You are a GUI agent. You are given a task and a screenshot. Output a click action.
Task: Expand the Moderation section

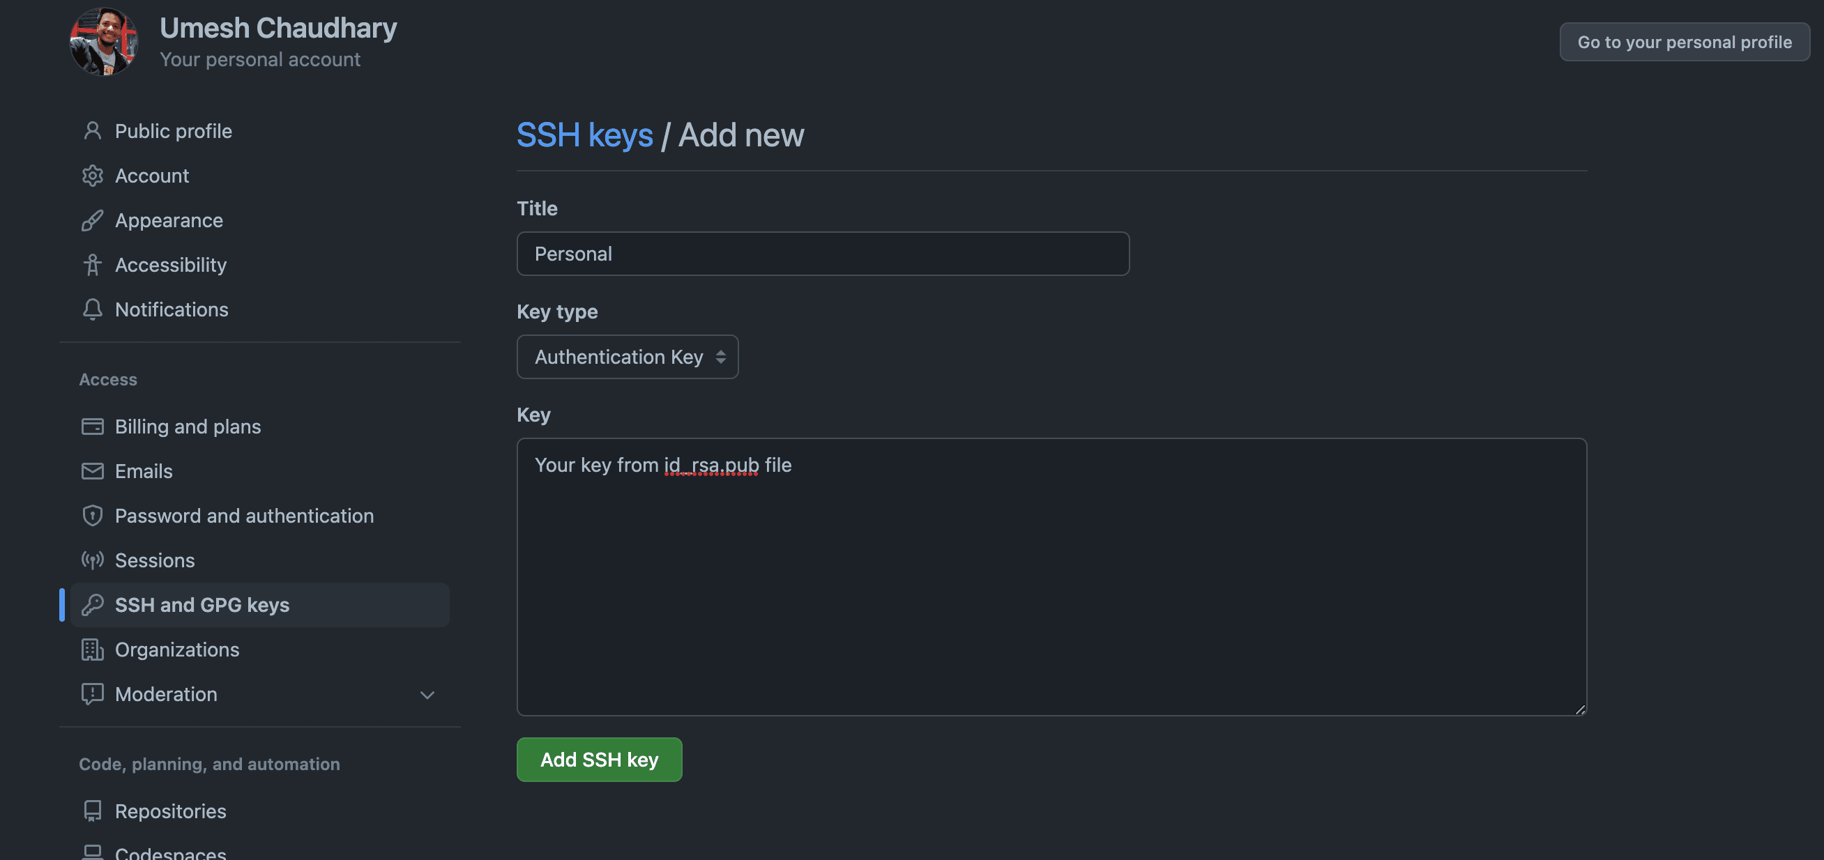pos(427,694)
